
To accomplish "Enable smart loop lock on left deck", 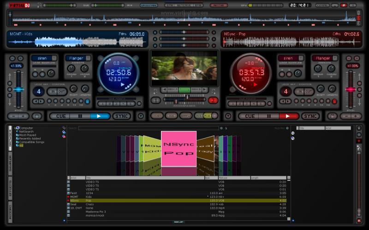I will click(88, 101).
